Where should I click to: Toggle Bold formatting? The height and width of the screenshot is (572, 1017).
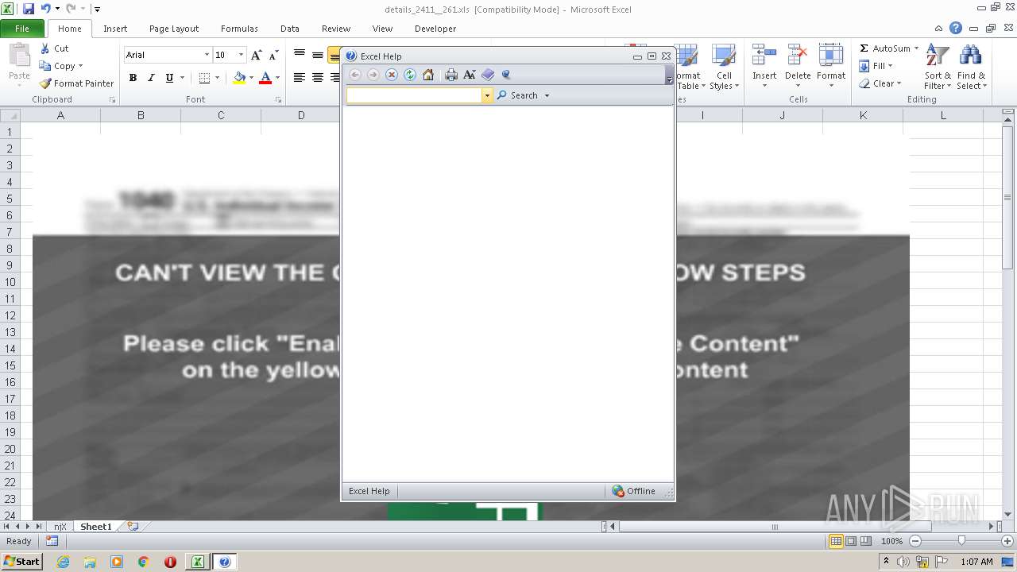133,78
